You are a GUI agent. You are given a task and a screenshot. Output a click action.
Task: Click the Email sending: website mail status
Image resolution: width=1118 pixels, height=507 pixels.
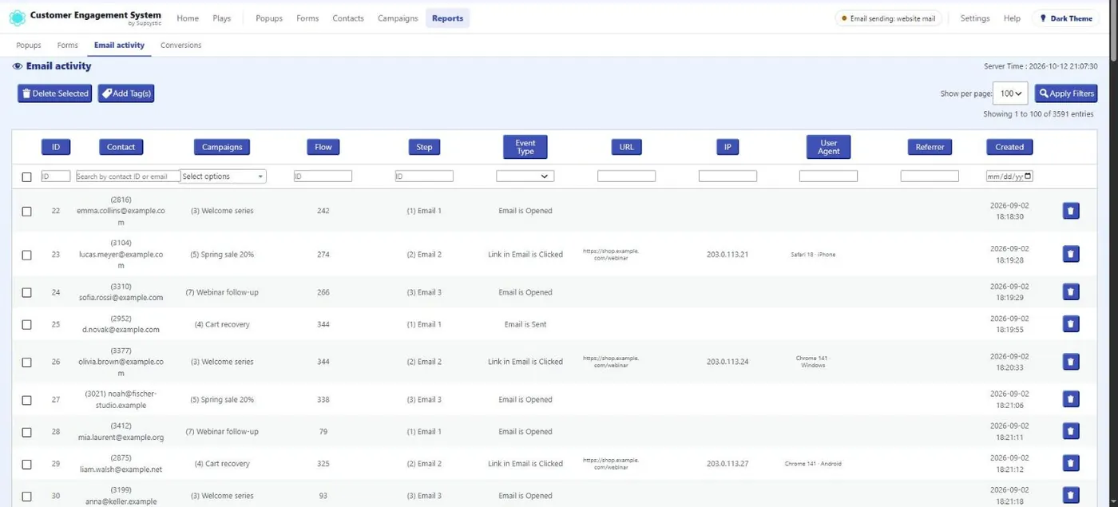(889, 18)
